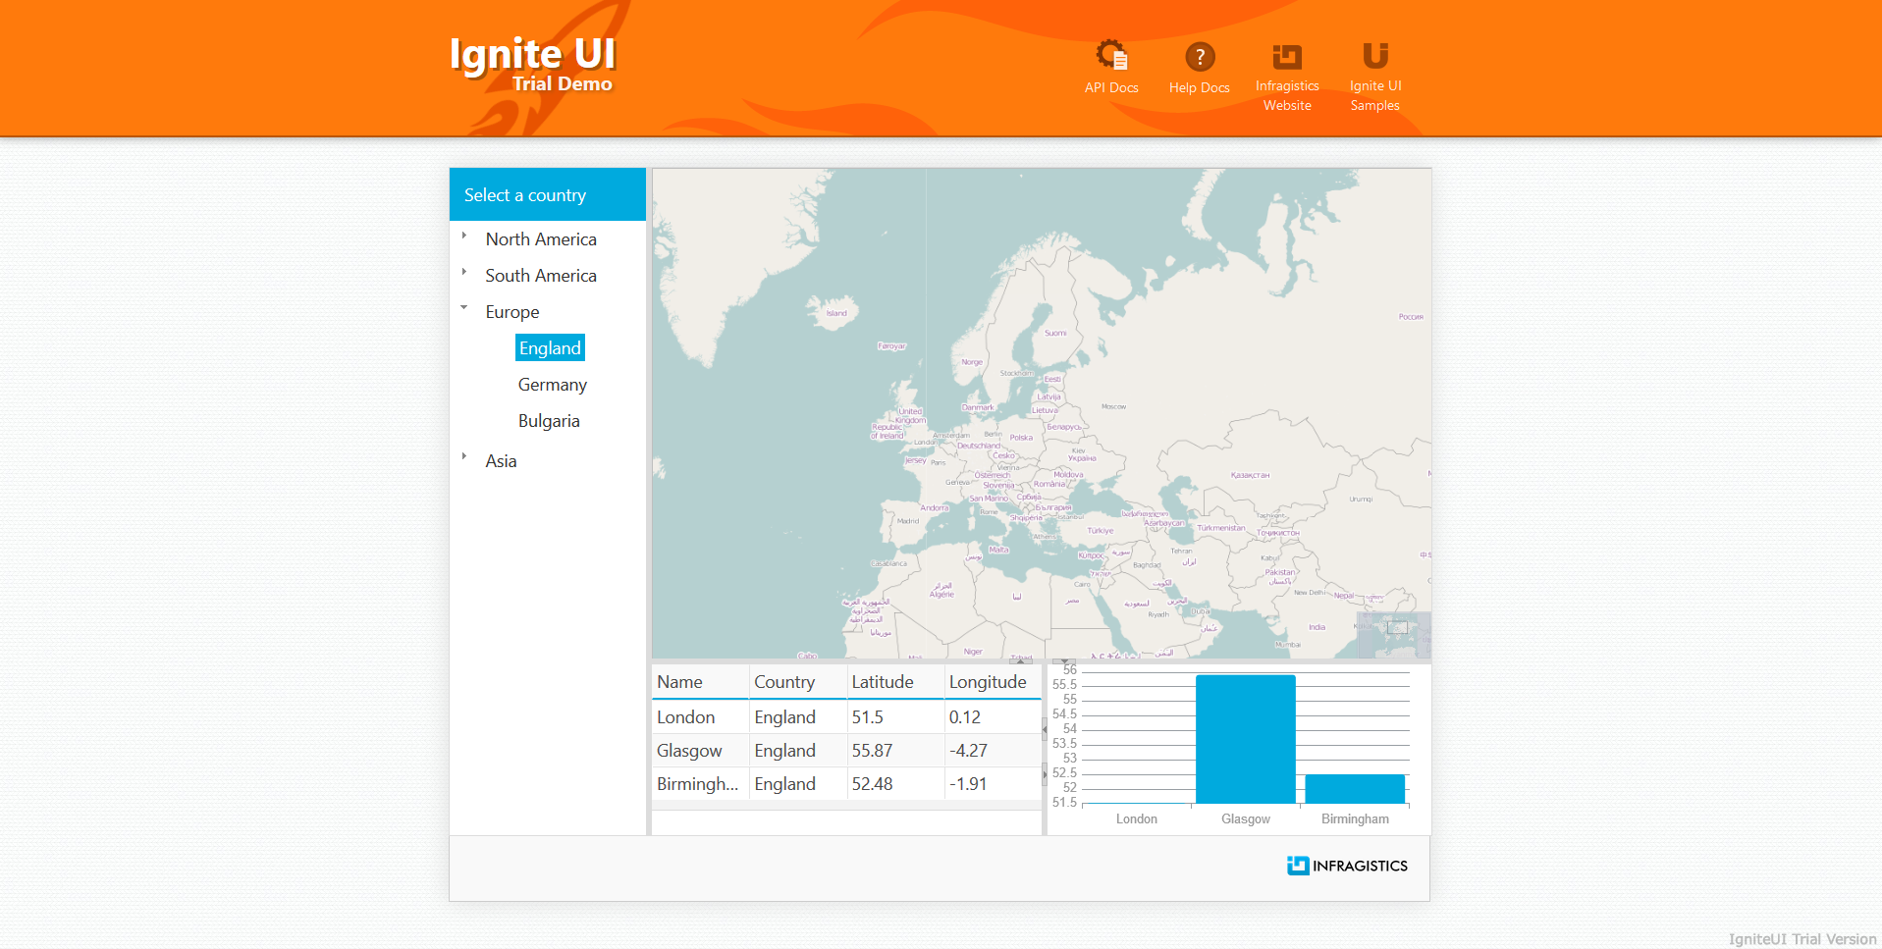Click latitude value 51.5
The width and height of the screenshot is (1882, 949).
[895, 717]
